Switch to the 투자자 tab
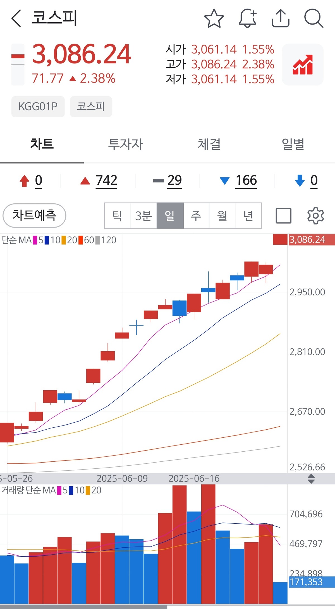Viewport: 335px width, 609px height. 125,145
